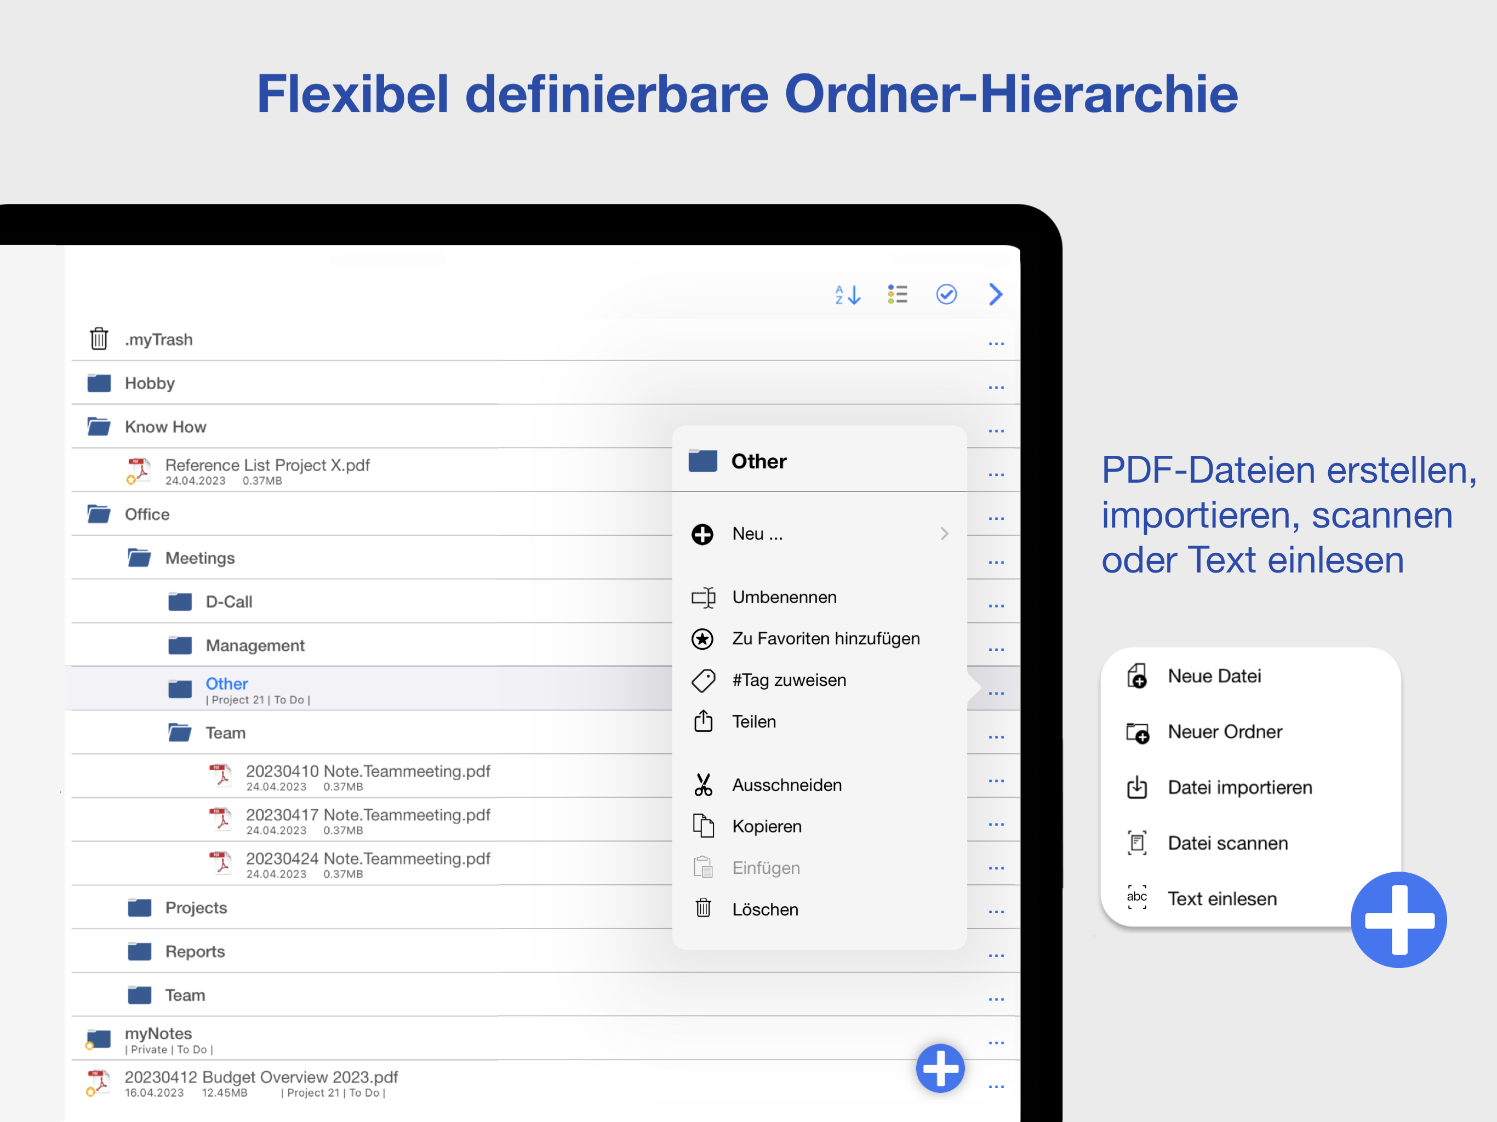Click the Löschen trash icon
The image size is (1497, 1122).
(703, 908)
